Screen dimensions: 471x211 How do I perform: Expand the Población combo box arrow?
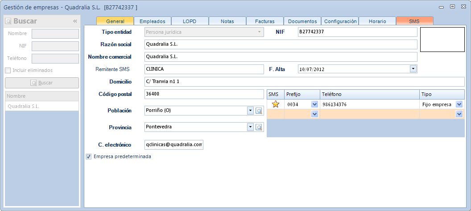(250, 111)
